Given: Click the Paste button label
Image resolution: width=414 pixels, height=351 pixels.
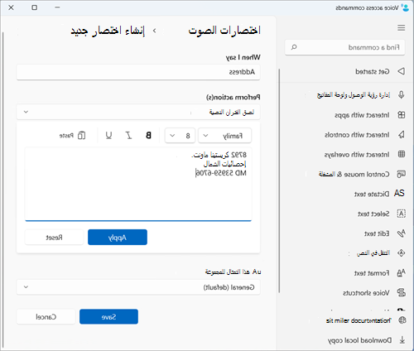Looking at the screenshot, I should 66,136.
